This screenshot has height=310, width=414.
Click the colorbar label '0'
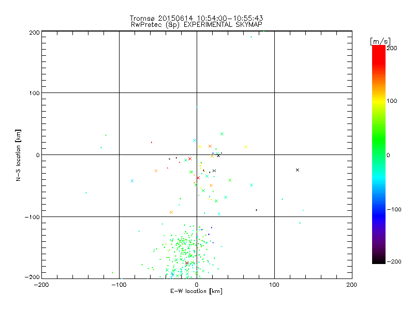coord(388,155)
